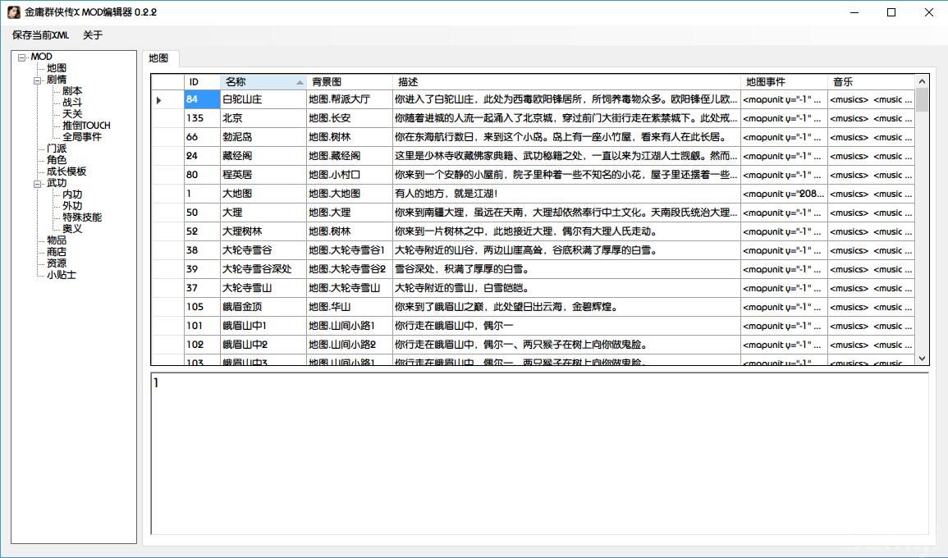948x558 pixels.
Task: Collapse the MOD root tree node
Action: (x=22, y=57)
